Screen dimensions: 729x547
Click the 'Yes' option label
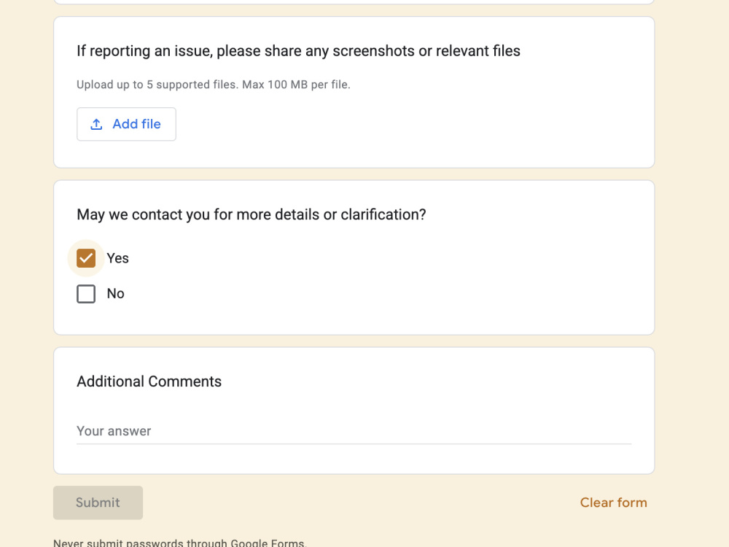point(117,258)
